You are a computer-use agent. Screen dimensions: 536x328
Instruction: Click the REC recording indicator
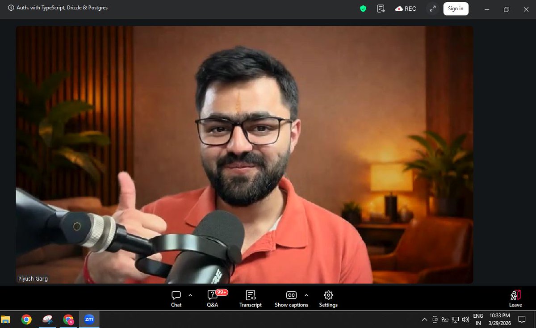click(x=406, y=8)
